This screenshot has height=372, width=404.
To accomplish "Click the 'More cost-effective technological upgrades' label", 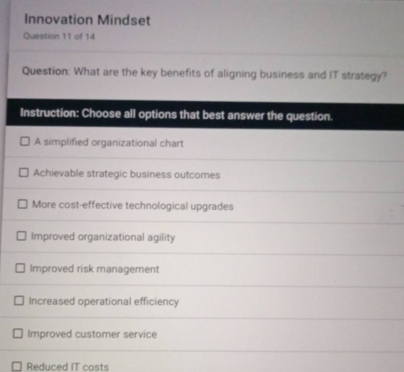I will 133,206.
